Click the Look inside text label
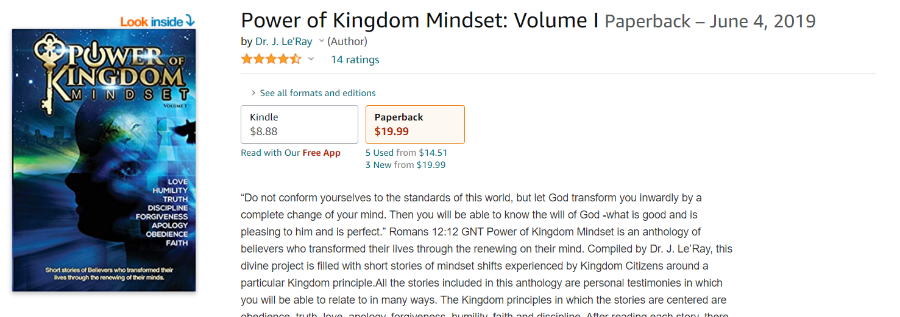The height and width of the screenshot is (317, 900). click(x=152, y=22)
